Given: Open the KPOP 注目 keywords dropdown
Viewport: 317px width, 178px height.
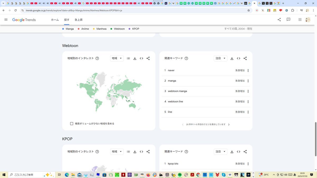Looking at the screenshot, I should click(x=221, y=152).
